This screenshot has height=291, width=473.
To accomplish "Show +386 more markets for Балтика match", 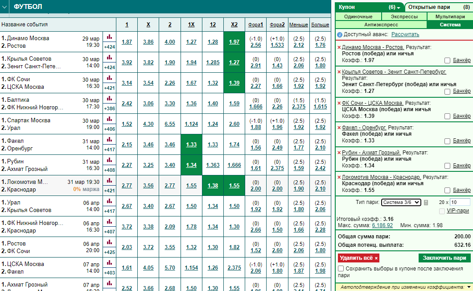I will pos(110,108).
